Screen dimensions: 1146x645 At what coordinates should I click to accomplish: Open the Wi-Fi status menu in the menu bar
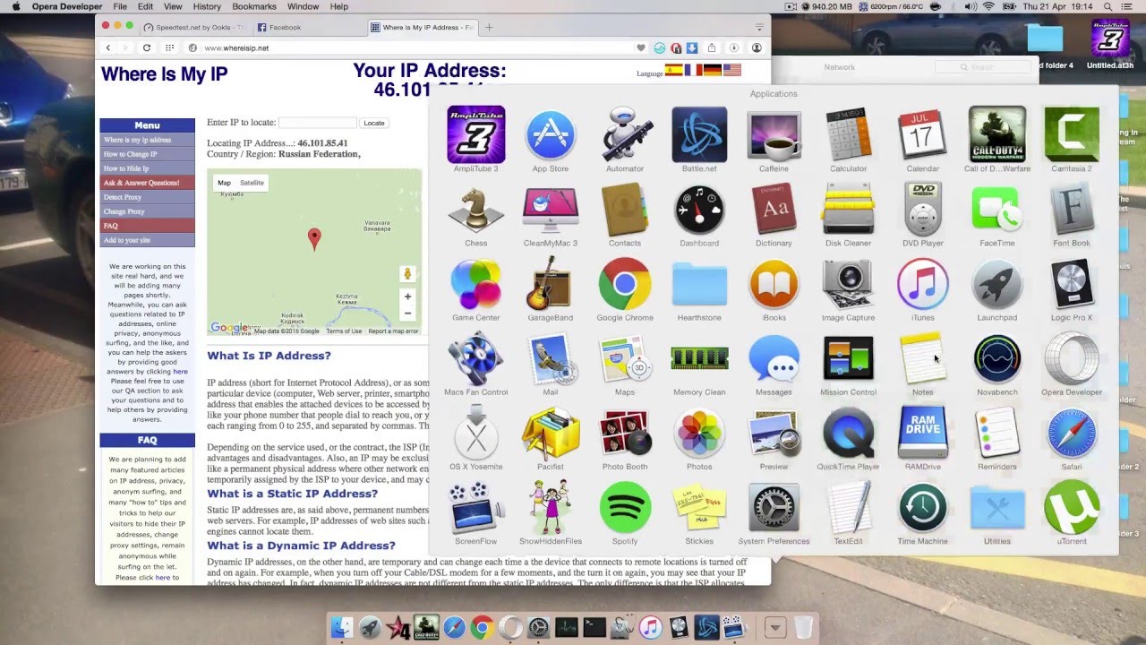click(x=988, y=6)
